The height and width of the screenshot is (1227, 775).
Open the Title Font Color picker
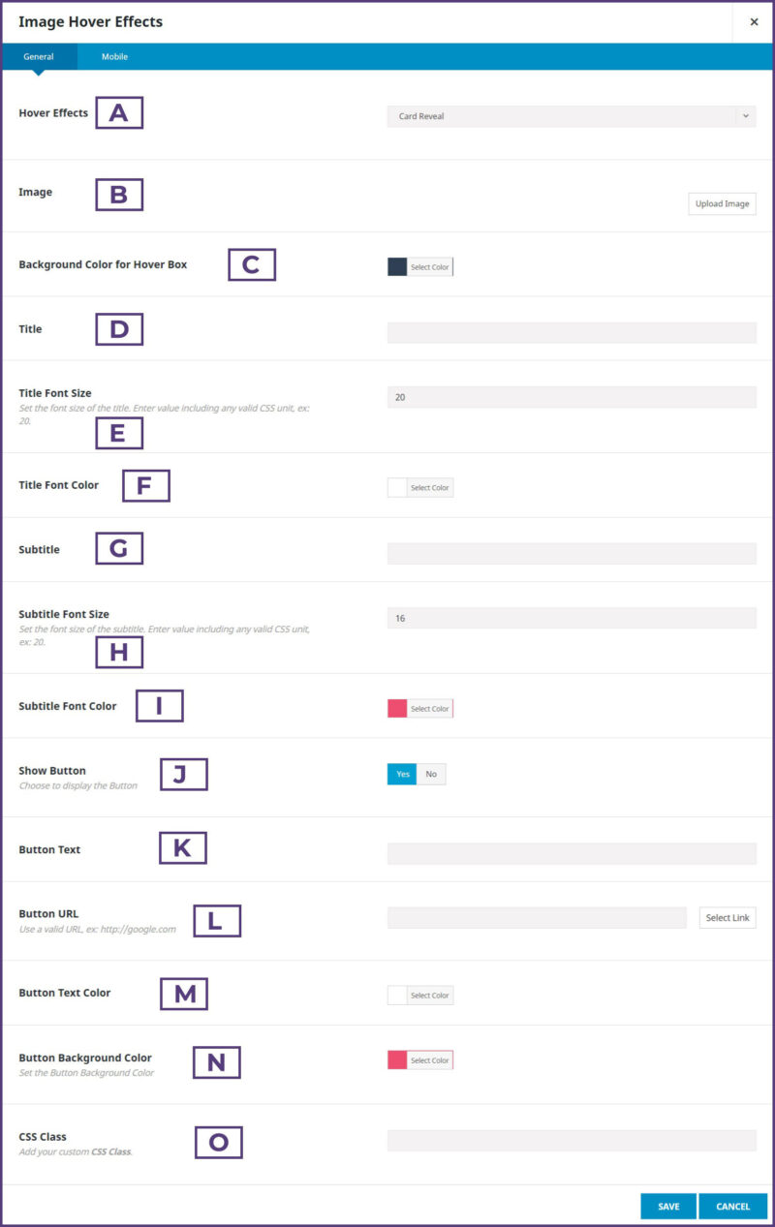(x=427, y=487)
